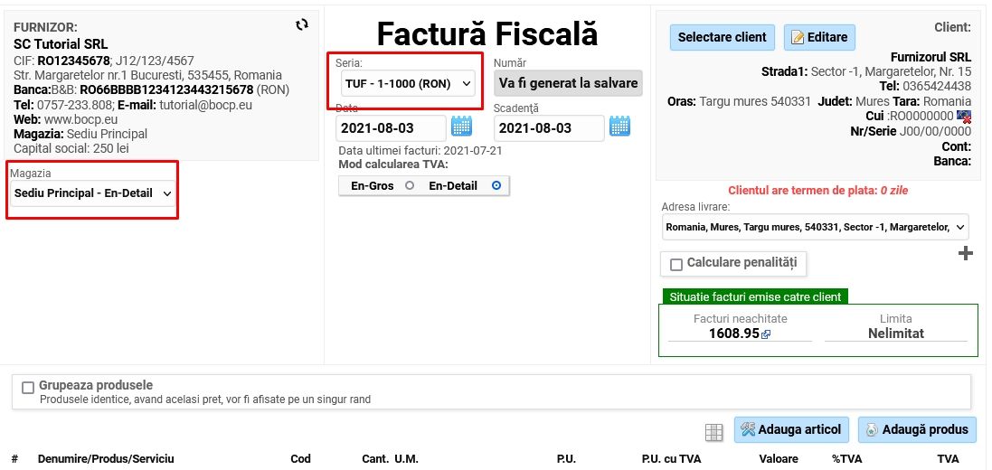Expand the Magazia Sediu Principal dropdown

[93, 193]
